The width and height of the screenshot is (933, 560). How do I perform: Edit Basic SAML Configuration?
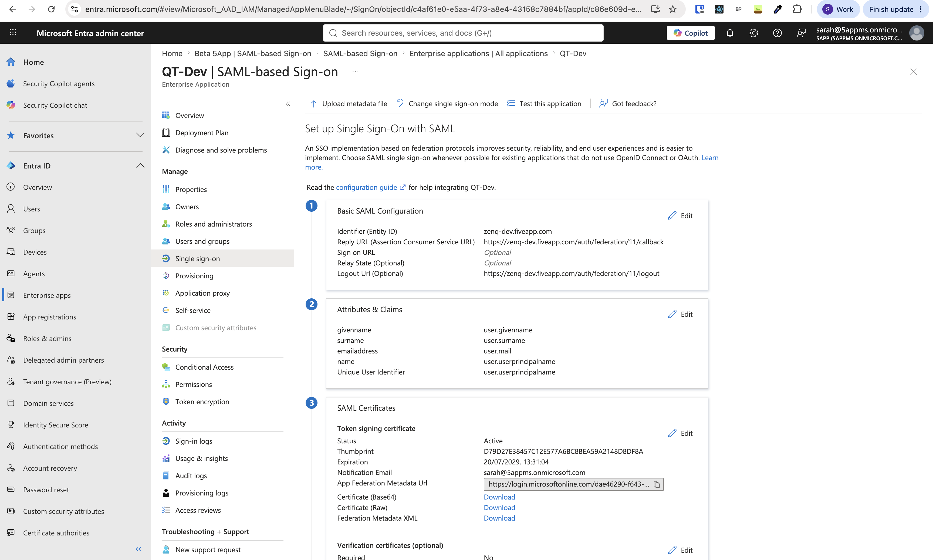coord(680,215)
